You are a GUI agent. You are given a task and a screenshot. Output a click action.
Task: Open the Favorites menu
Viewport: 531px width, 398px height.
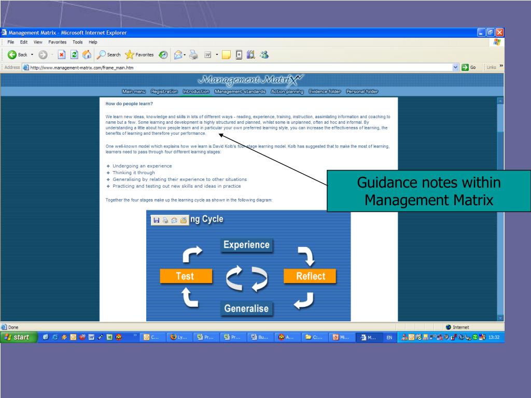[x=57, y=42]
